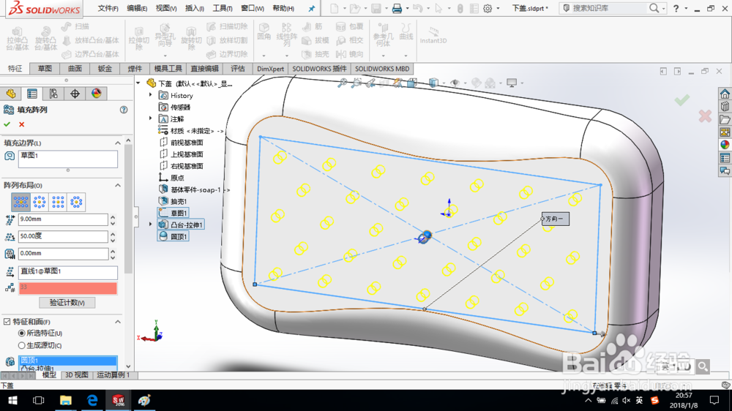This screenshot has width=732, height=411.
Task: Click 验证计数 button
Action: (x=67, y=303)
